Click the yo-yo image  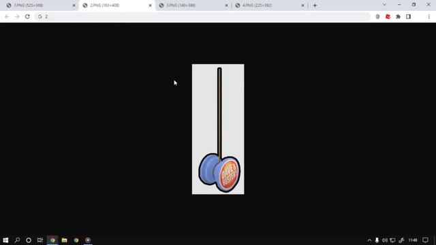pyautogui.click(x=218, y=129)
